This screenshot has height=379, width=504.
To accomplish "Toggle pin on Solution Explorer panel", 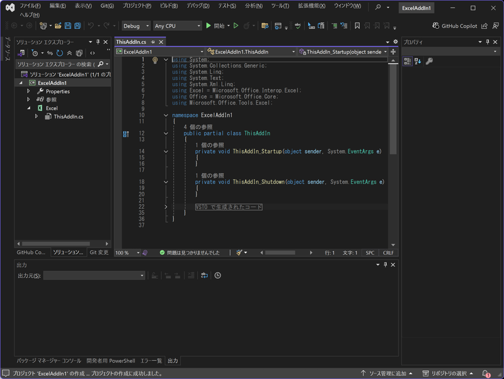I will coord(98,42).
